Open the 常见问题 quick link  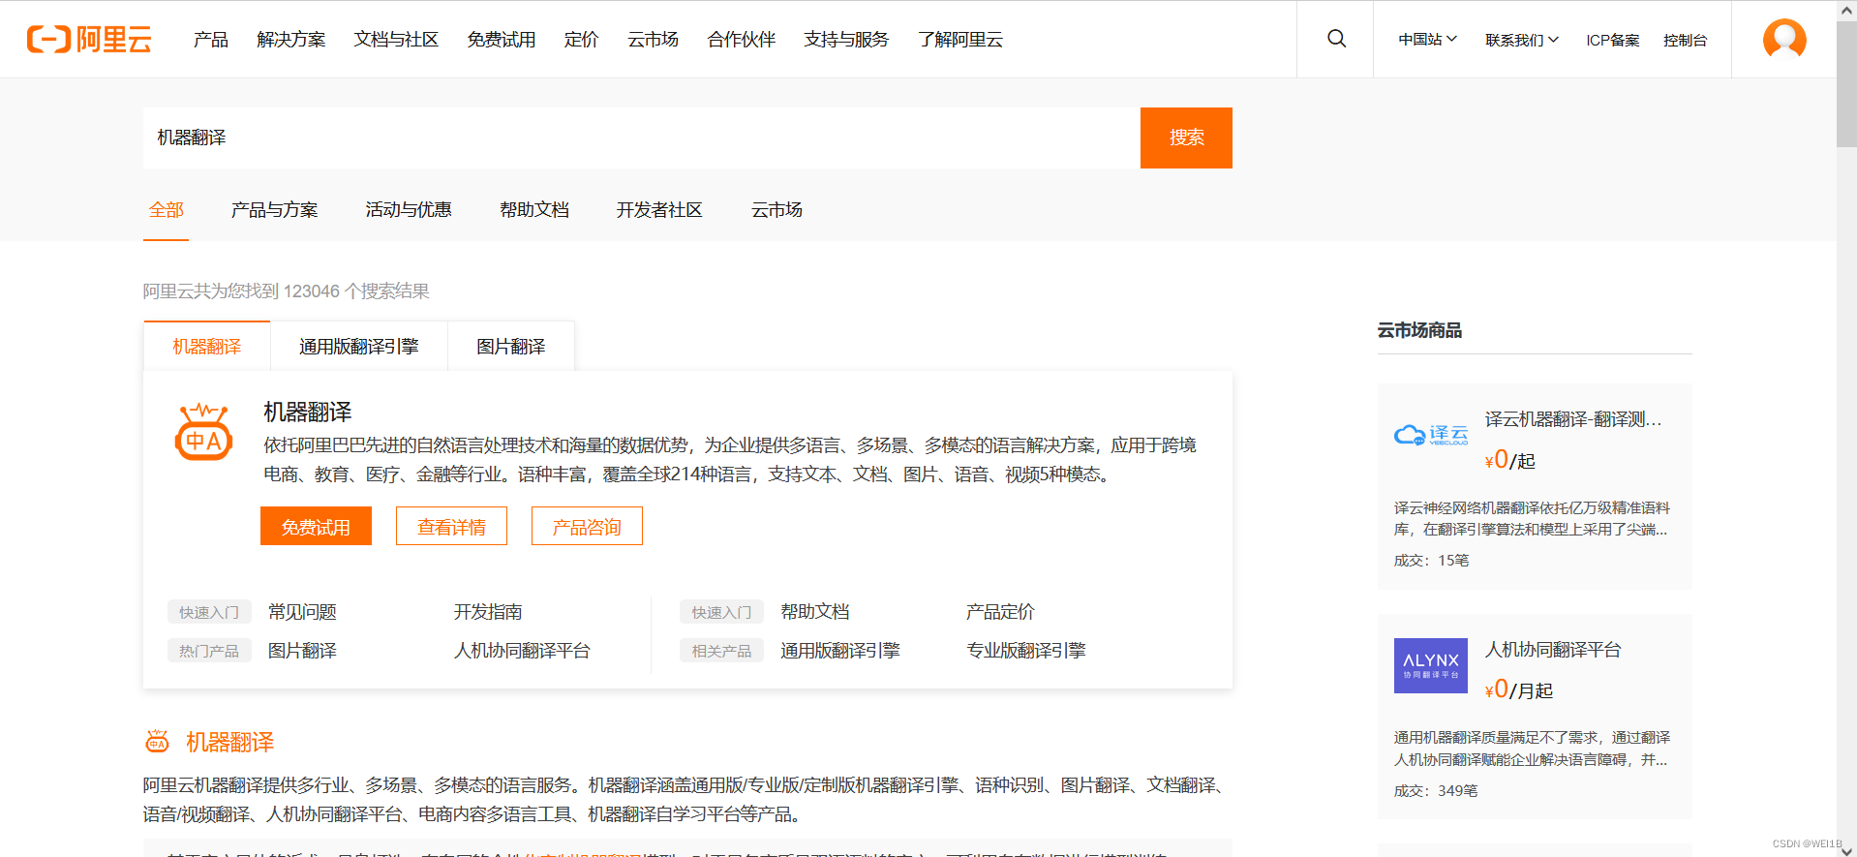303,612
